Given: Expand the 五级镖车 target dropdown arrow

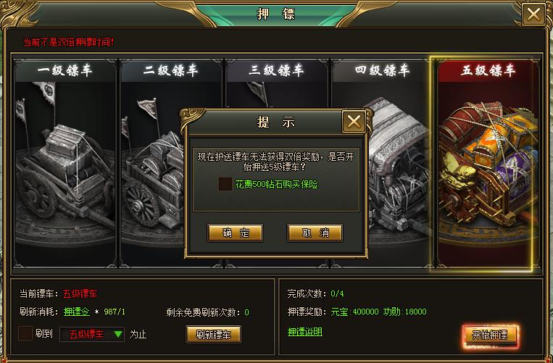Looking at the screenshot, I should pyautogui.click(x=118, y=334).
